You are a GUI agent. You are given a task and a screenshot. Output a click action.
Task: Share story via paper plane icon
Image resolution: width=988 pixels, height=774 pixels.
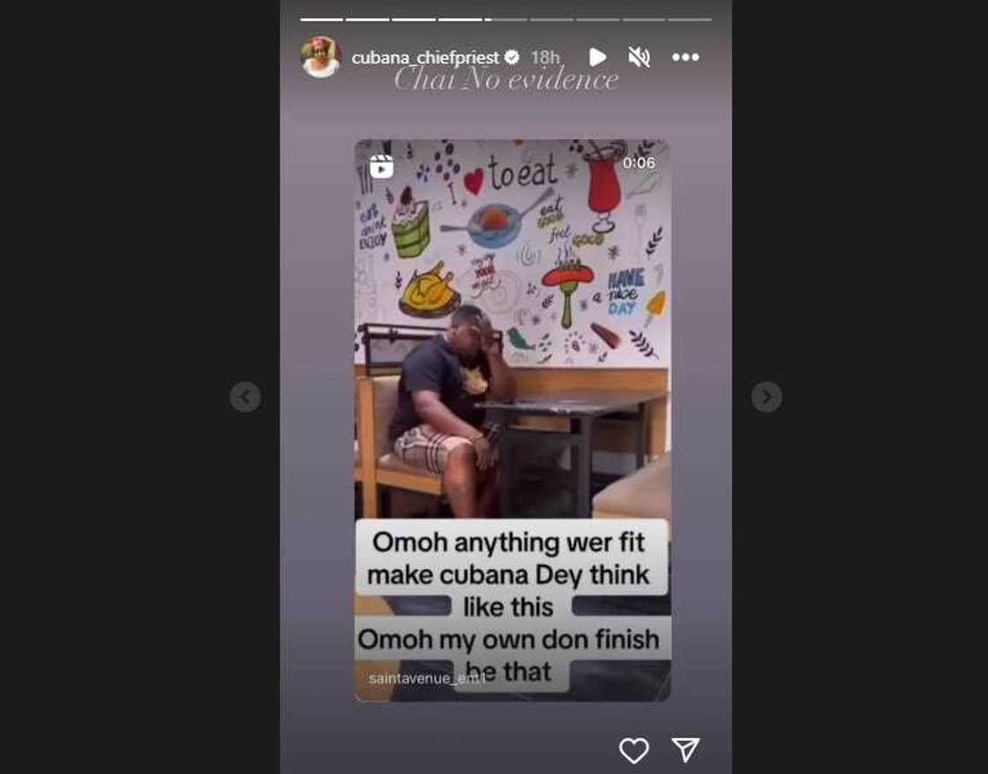pos(685,749)
